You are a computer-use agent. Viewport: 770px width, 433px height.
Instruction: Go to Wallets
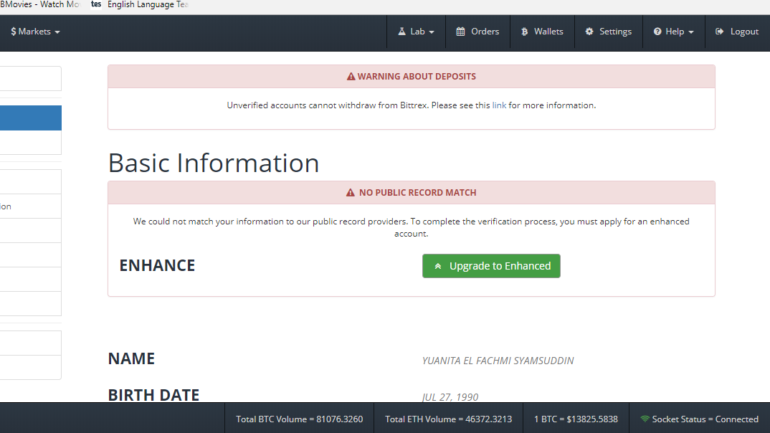[542, 32]
